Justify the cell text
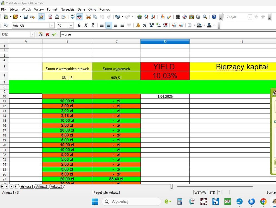 click(x=122, y=26)
